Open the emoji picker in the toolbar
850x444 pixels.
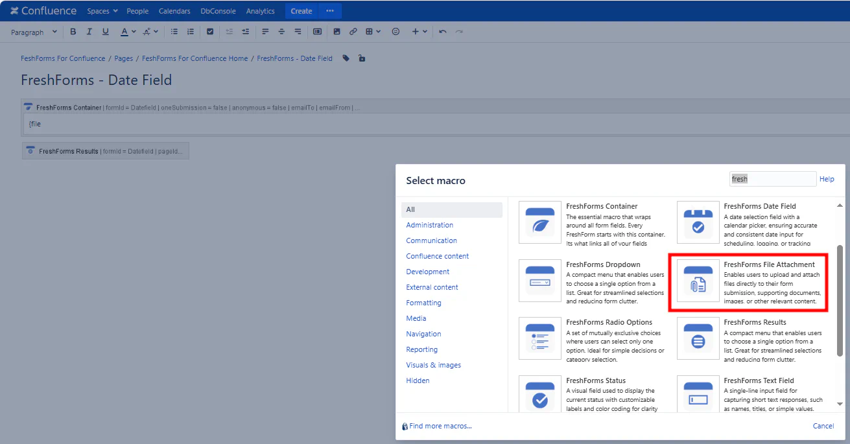pyautogui.click(x=395, y=31)
